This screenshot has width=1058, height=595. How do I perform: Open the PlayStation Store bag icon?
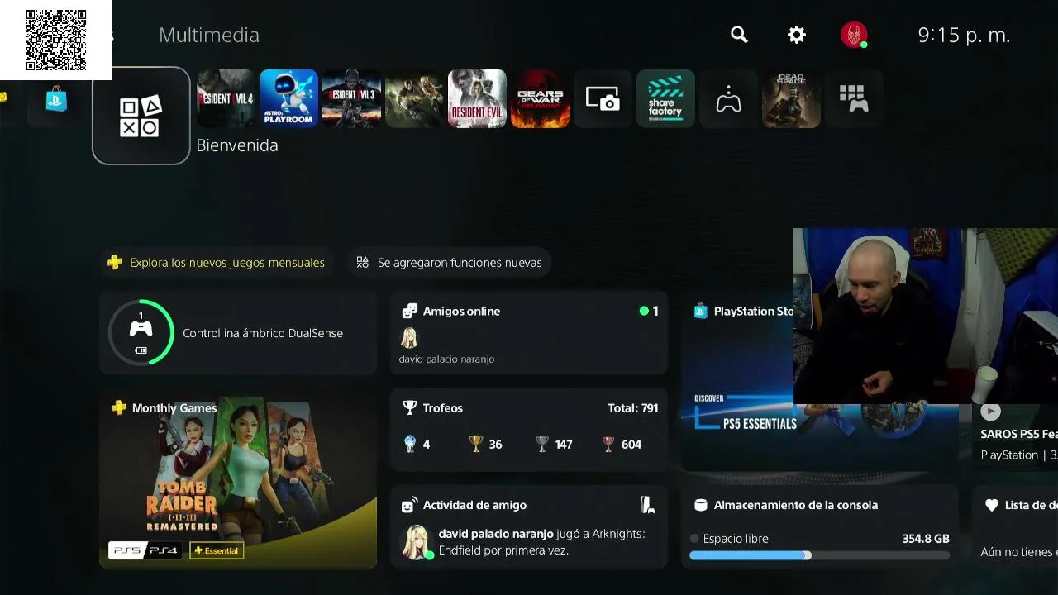[56, 101]
